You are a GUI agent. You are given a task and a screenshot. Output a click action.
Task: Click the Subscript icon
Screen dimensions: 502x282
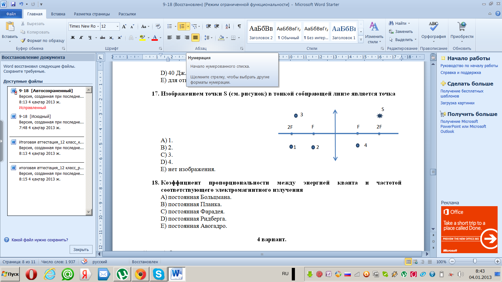(111, 38)
